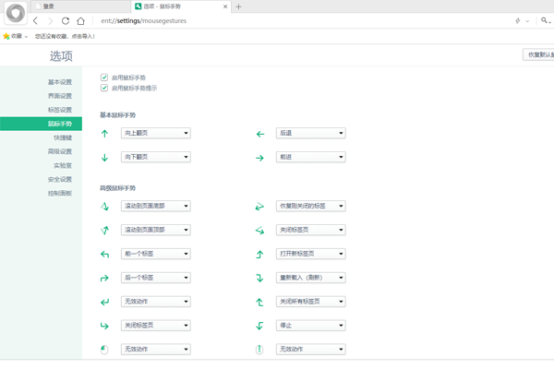Image resolution: width=554 pixels, height=369 pixels.
Task: Click the 恢复默认 button
Action: point(539,55)
